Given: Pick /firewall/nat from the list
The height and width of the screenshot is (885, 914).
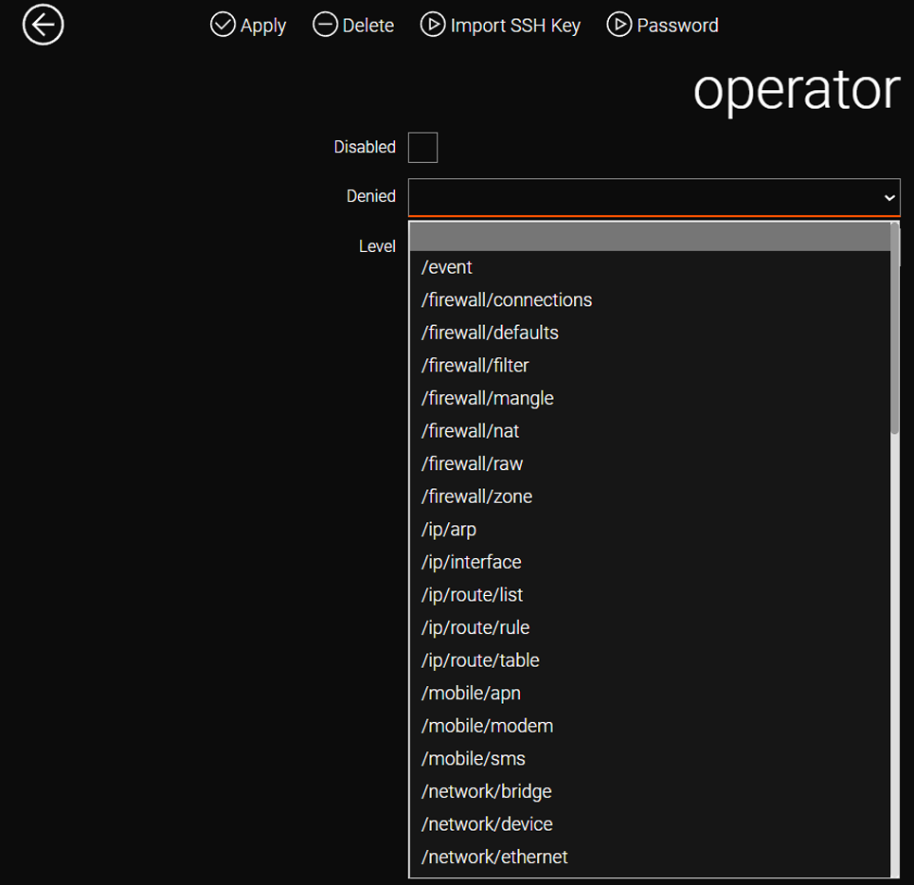Looking at the screenshot, I should pos(650,431).
